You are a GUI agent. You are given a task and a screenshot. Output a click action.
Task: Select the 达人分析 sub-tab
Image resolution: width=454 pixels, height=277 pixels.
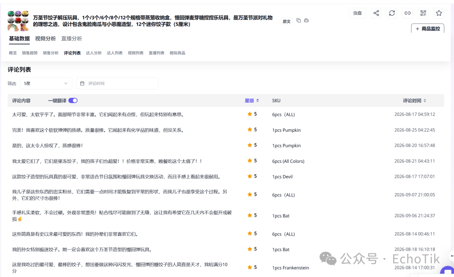coord(94,53)
